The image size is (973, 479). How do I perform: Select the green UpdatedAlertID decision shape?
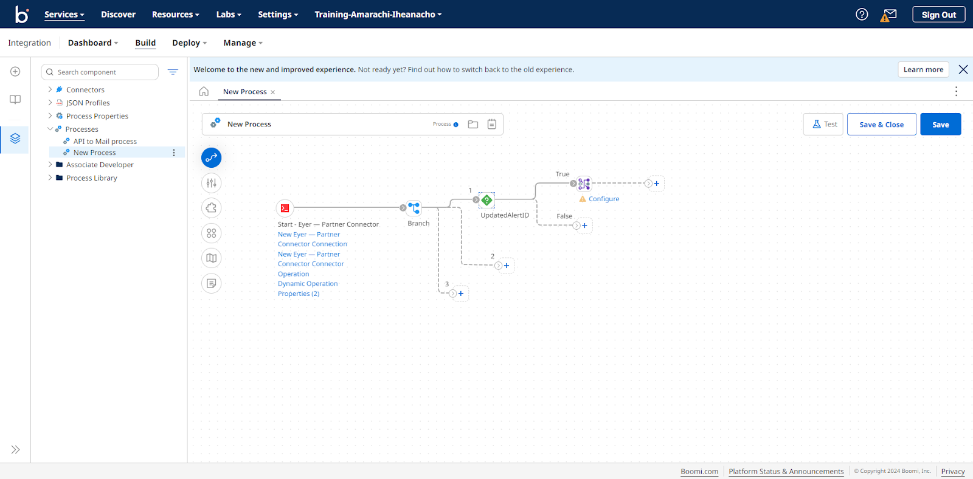point(486,200)
